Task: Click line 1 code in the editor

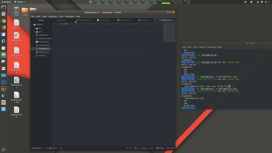Action: click(x=64, y=24)
